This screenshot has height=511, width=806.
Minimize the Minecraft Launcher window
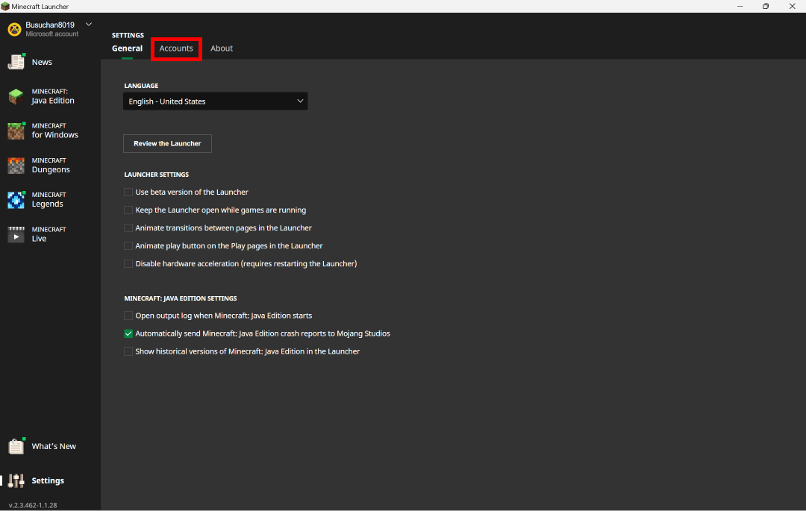740,6
